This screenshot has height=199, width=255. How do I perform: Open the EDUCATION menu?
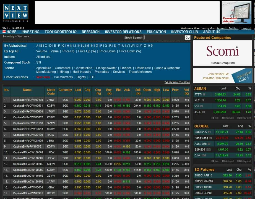tap(156, 32)
